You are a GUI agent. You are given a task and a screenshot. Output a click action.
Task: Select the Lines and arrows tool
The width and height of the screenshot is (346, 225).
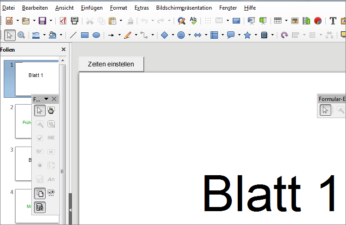(x=111, y=35)
